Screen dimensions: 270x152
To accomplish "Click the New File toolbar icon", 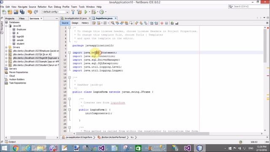I will (x=4, y=12).
